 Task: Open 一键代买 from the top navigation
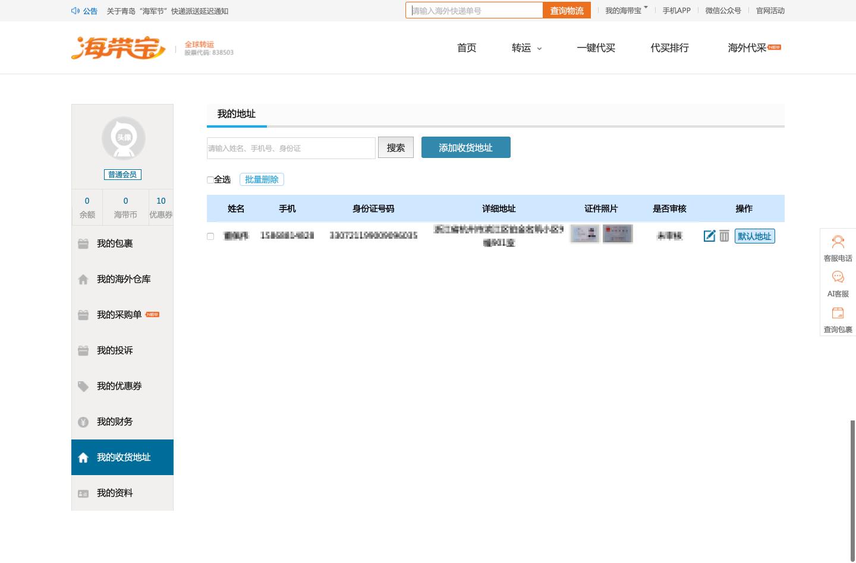[x=596, y=48]
